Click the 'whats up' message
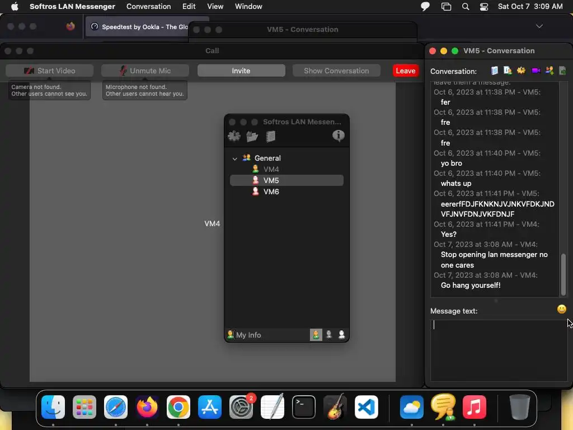This screenshot has width=573, height=430. (x=455, y=183)
